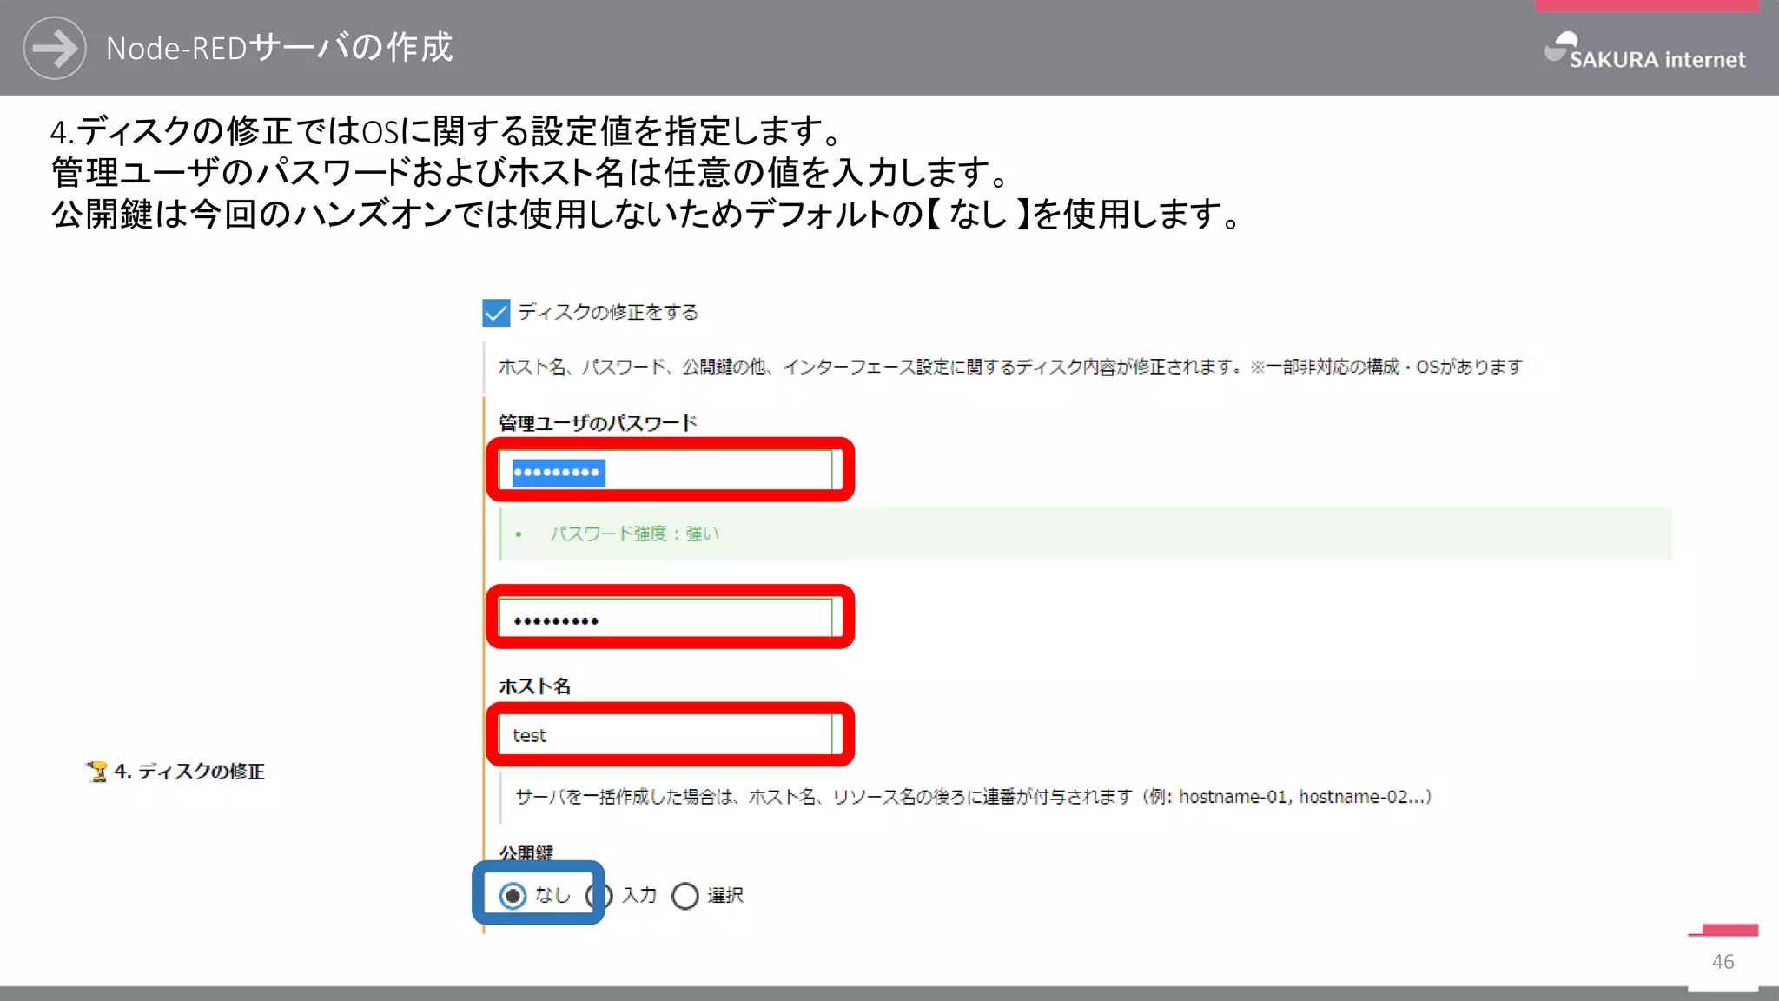Select the なし public key radio button
Image resolution: width=1779 pixels, height=1001 pixels.
[x=513, y=895]
